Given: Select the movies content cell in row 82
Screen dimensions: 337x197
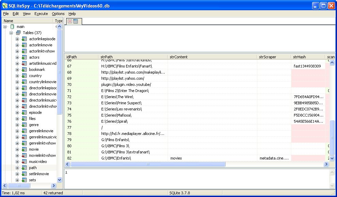Looking at the screenshot, I should (213, 158).
